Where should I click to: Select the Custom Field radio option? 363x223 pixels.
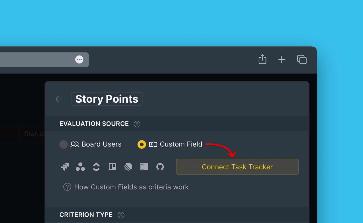click(x=142, y=144)
